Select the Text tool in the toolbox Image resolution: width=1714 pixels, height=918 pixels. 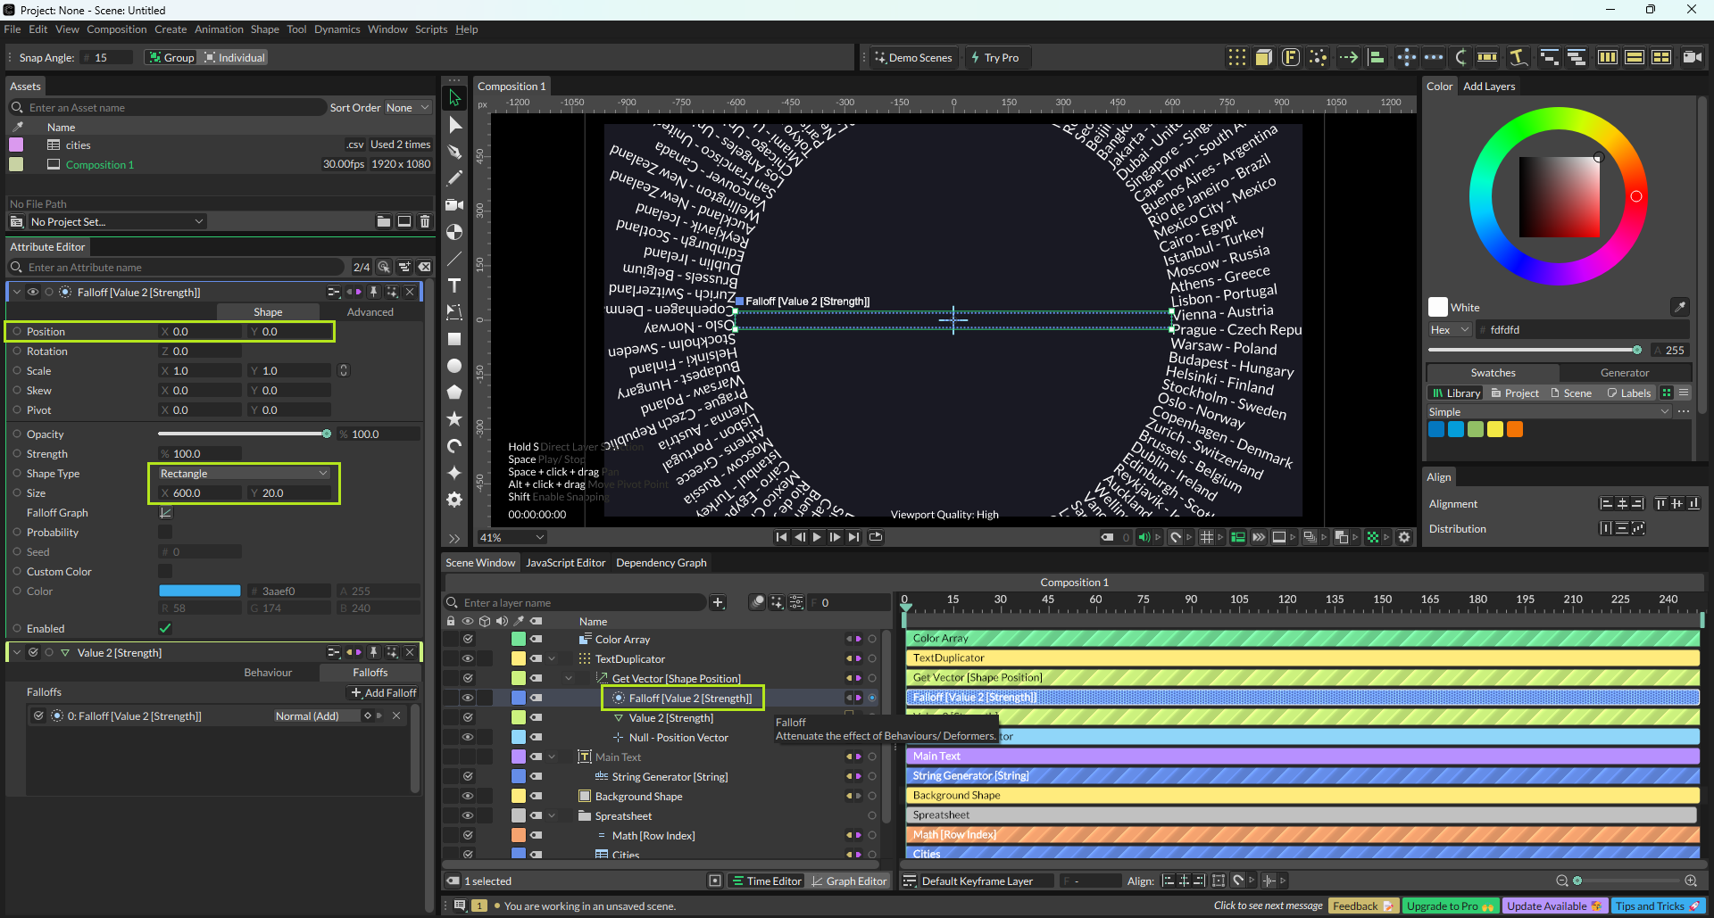(x=454, y=285)
